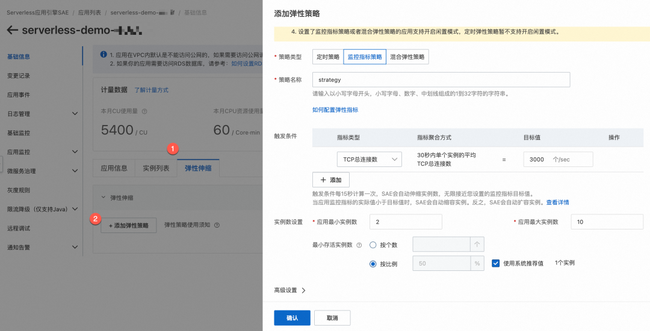Viewport: 650px width, 331px height.
Task: Click the 应用最小实例数 field
Action: coord(406,222)
